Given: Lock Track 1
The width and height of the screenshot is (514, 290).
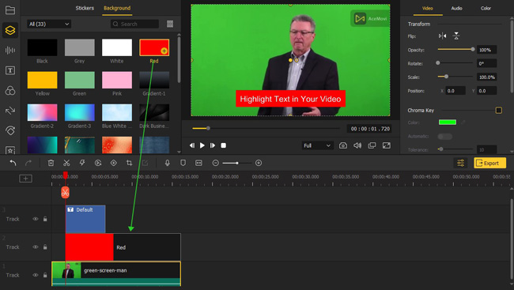Looking at the screenshot, I should point(45,275).
